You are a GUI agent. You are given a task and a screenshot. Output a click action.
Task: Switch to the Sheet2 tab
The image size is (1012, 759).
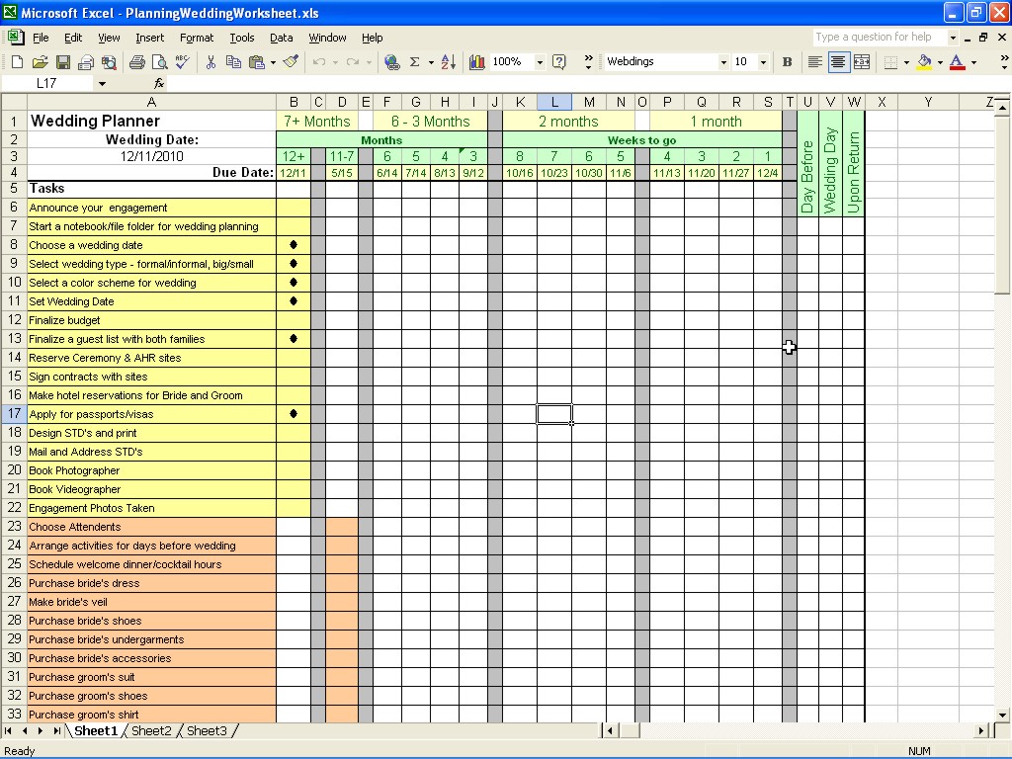151,731
